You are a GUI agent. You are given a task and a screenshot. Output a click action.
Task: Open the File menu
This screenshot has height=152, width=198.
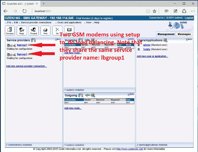(x=9, y=23)
